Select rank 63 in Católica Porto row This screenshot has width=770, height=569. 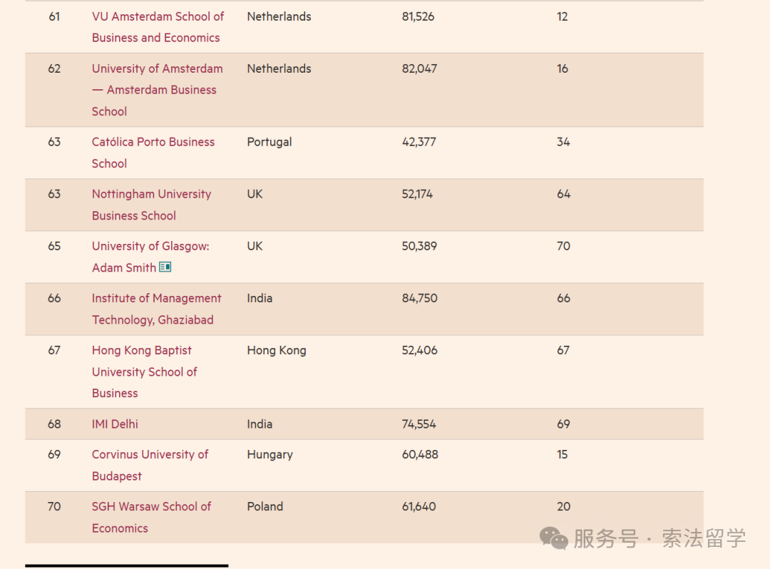(54, 142)
